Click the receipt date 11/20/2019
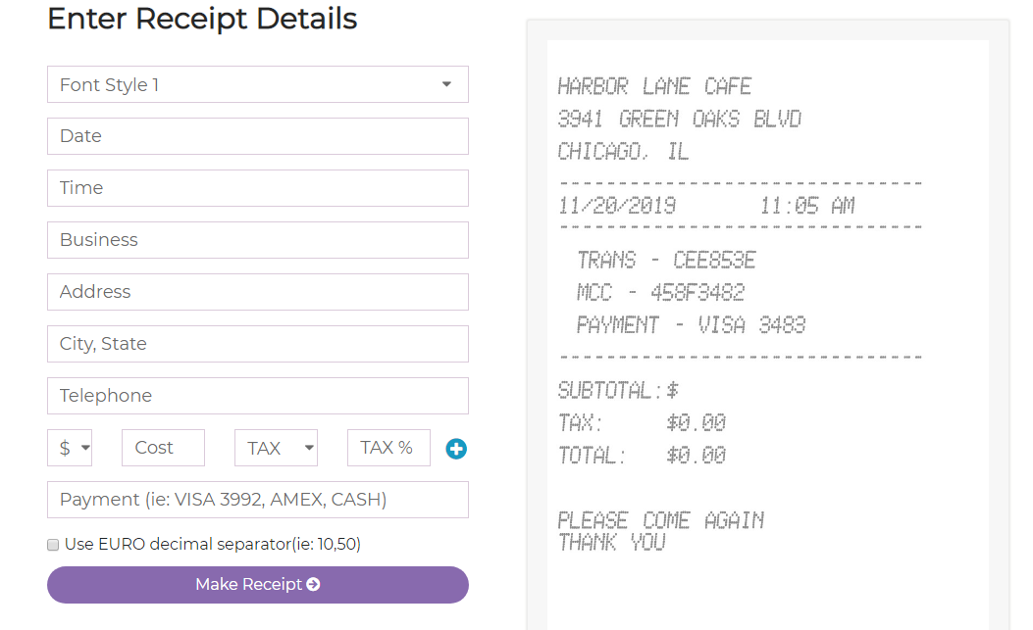Viewport: 1033px width, 630px height. tap(617, 206)
